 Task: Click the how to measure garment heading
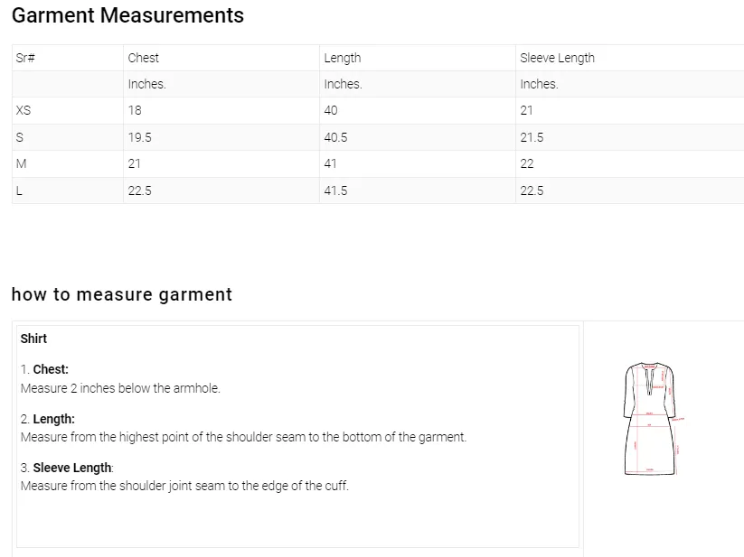click(121, 294)
